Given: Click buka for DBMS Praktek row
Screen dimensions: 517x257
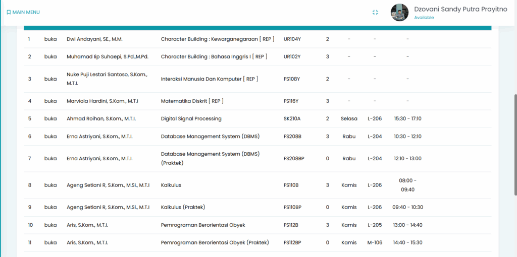Looking at the screenshot, I should [x=50, y=159].
